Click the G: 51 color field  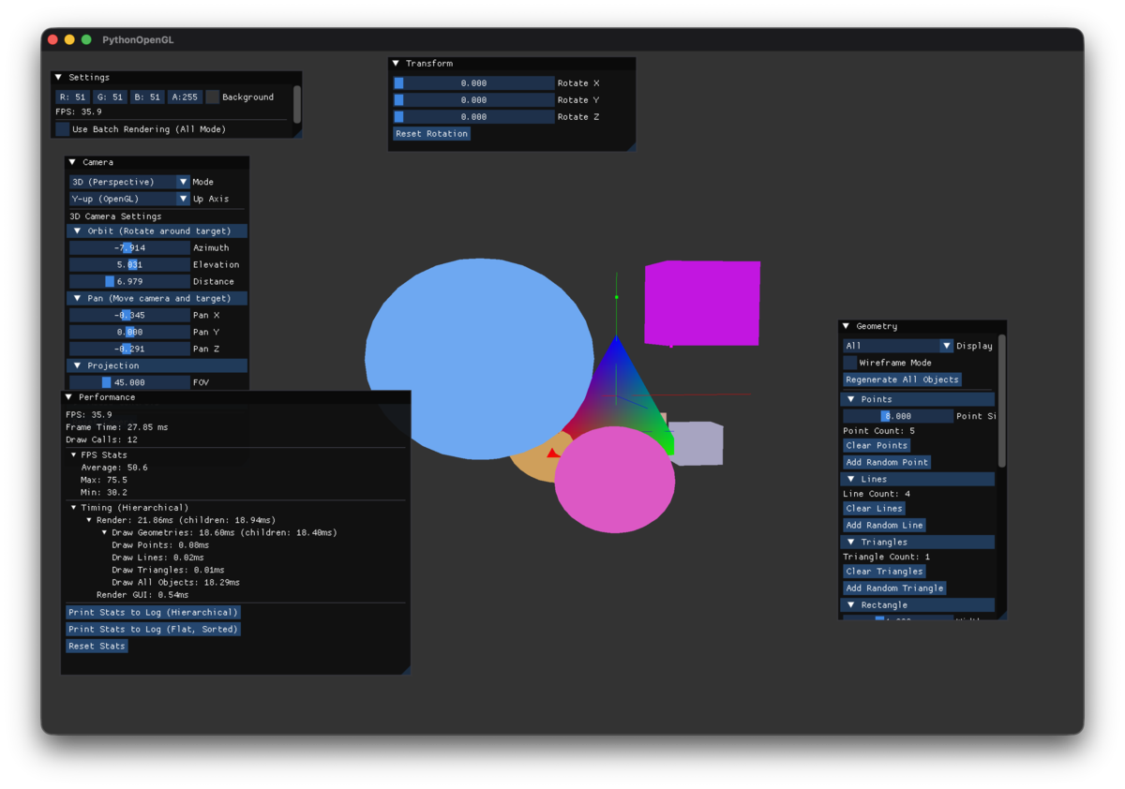click(110, 97)
